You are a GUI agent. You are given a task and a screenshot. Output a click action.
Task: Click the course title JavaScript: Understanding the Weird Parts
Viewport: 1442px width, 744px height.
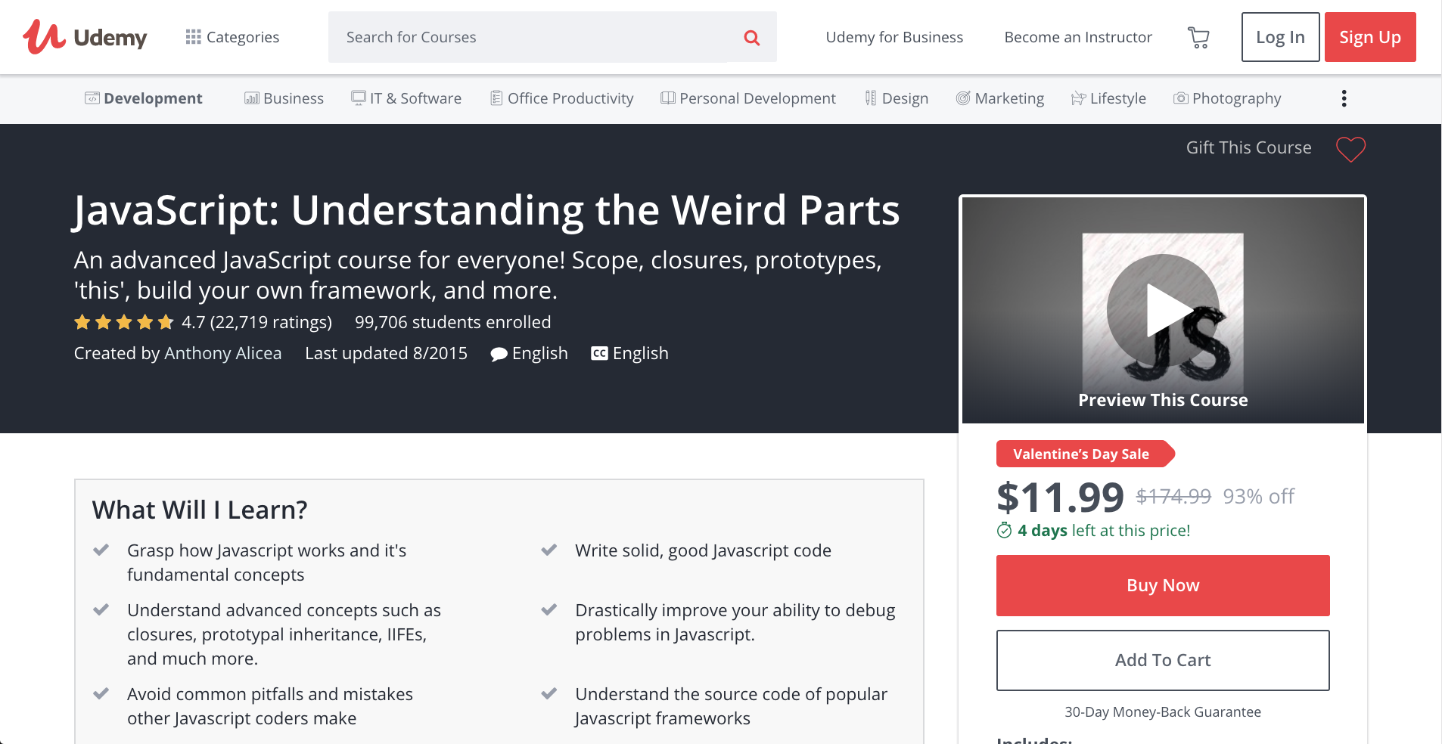point(486,210)
